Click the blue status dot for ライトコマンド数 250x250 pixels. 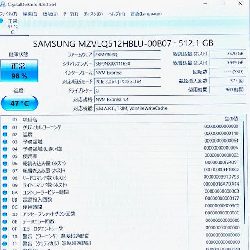click(x=5, y=185)
